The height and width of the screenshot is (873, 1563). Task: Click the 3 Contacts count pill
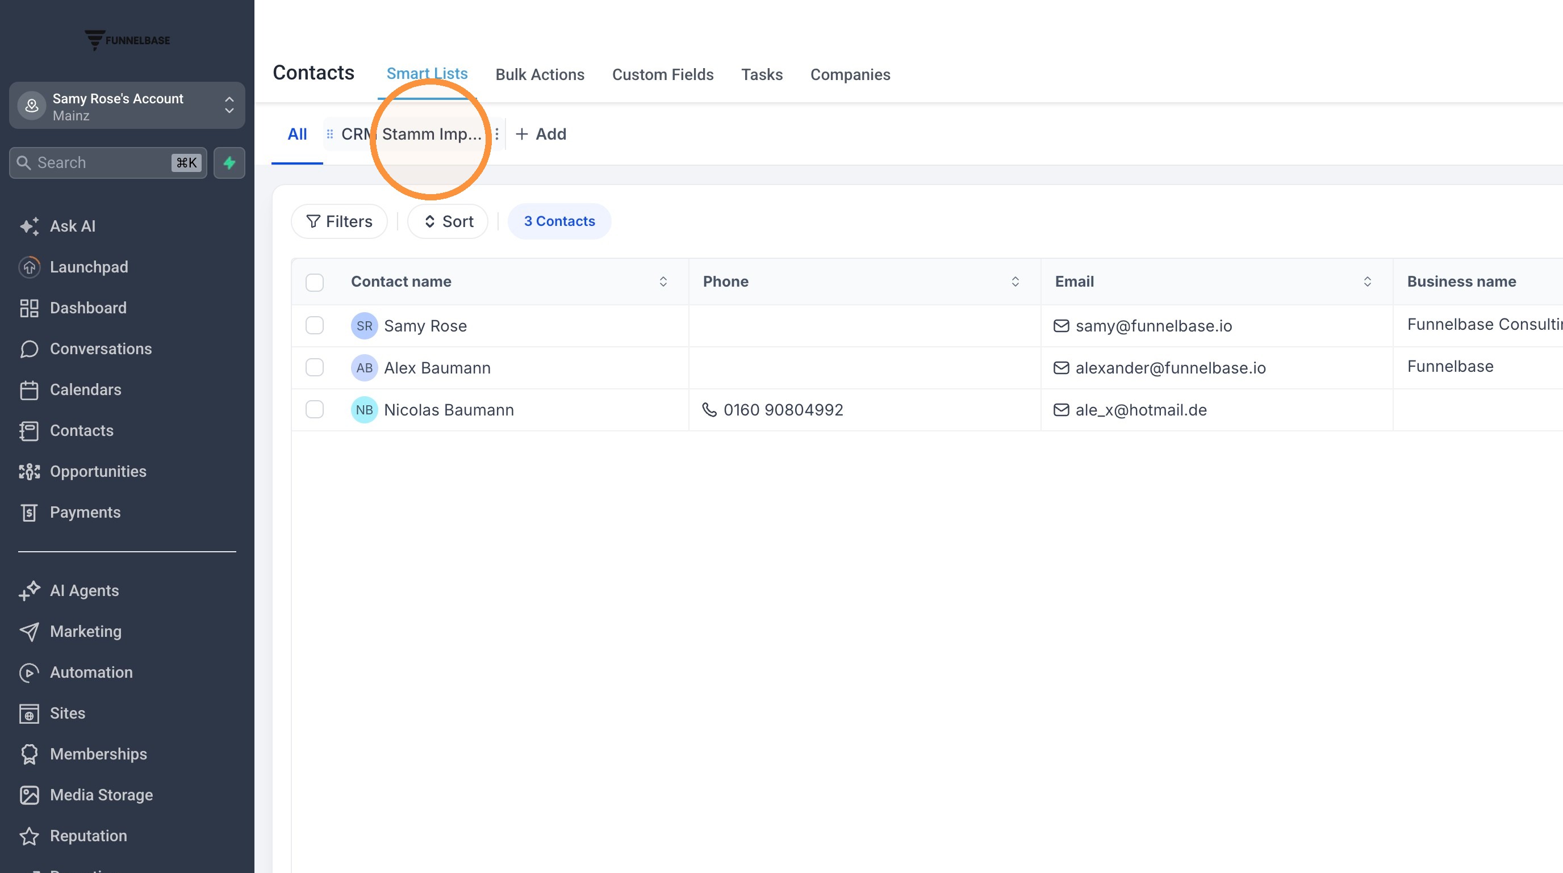(x=559, y=221)
